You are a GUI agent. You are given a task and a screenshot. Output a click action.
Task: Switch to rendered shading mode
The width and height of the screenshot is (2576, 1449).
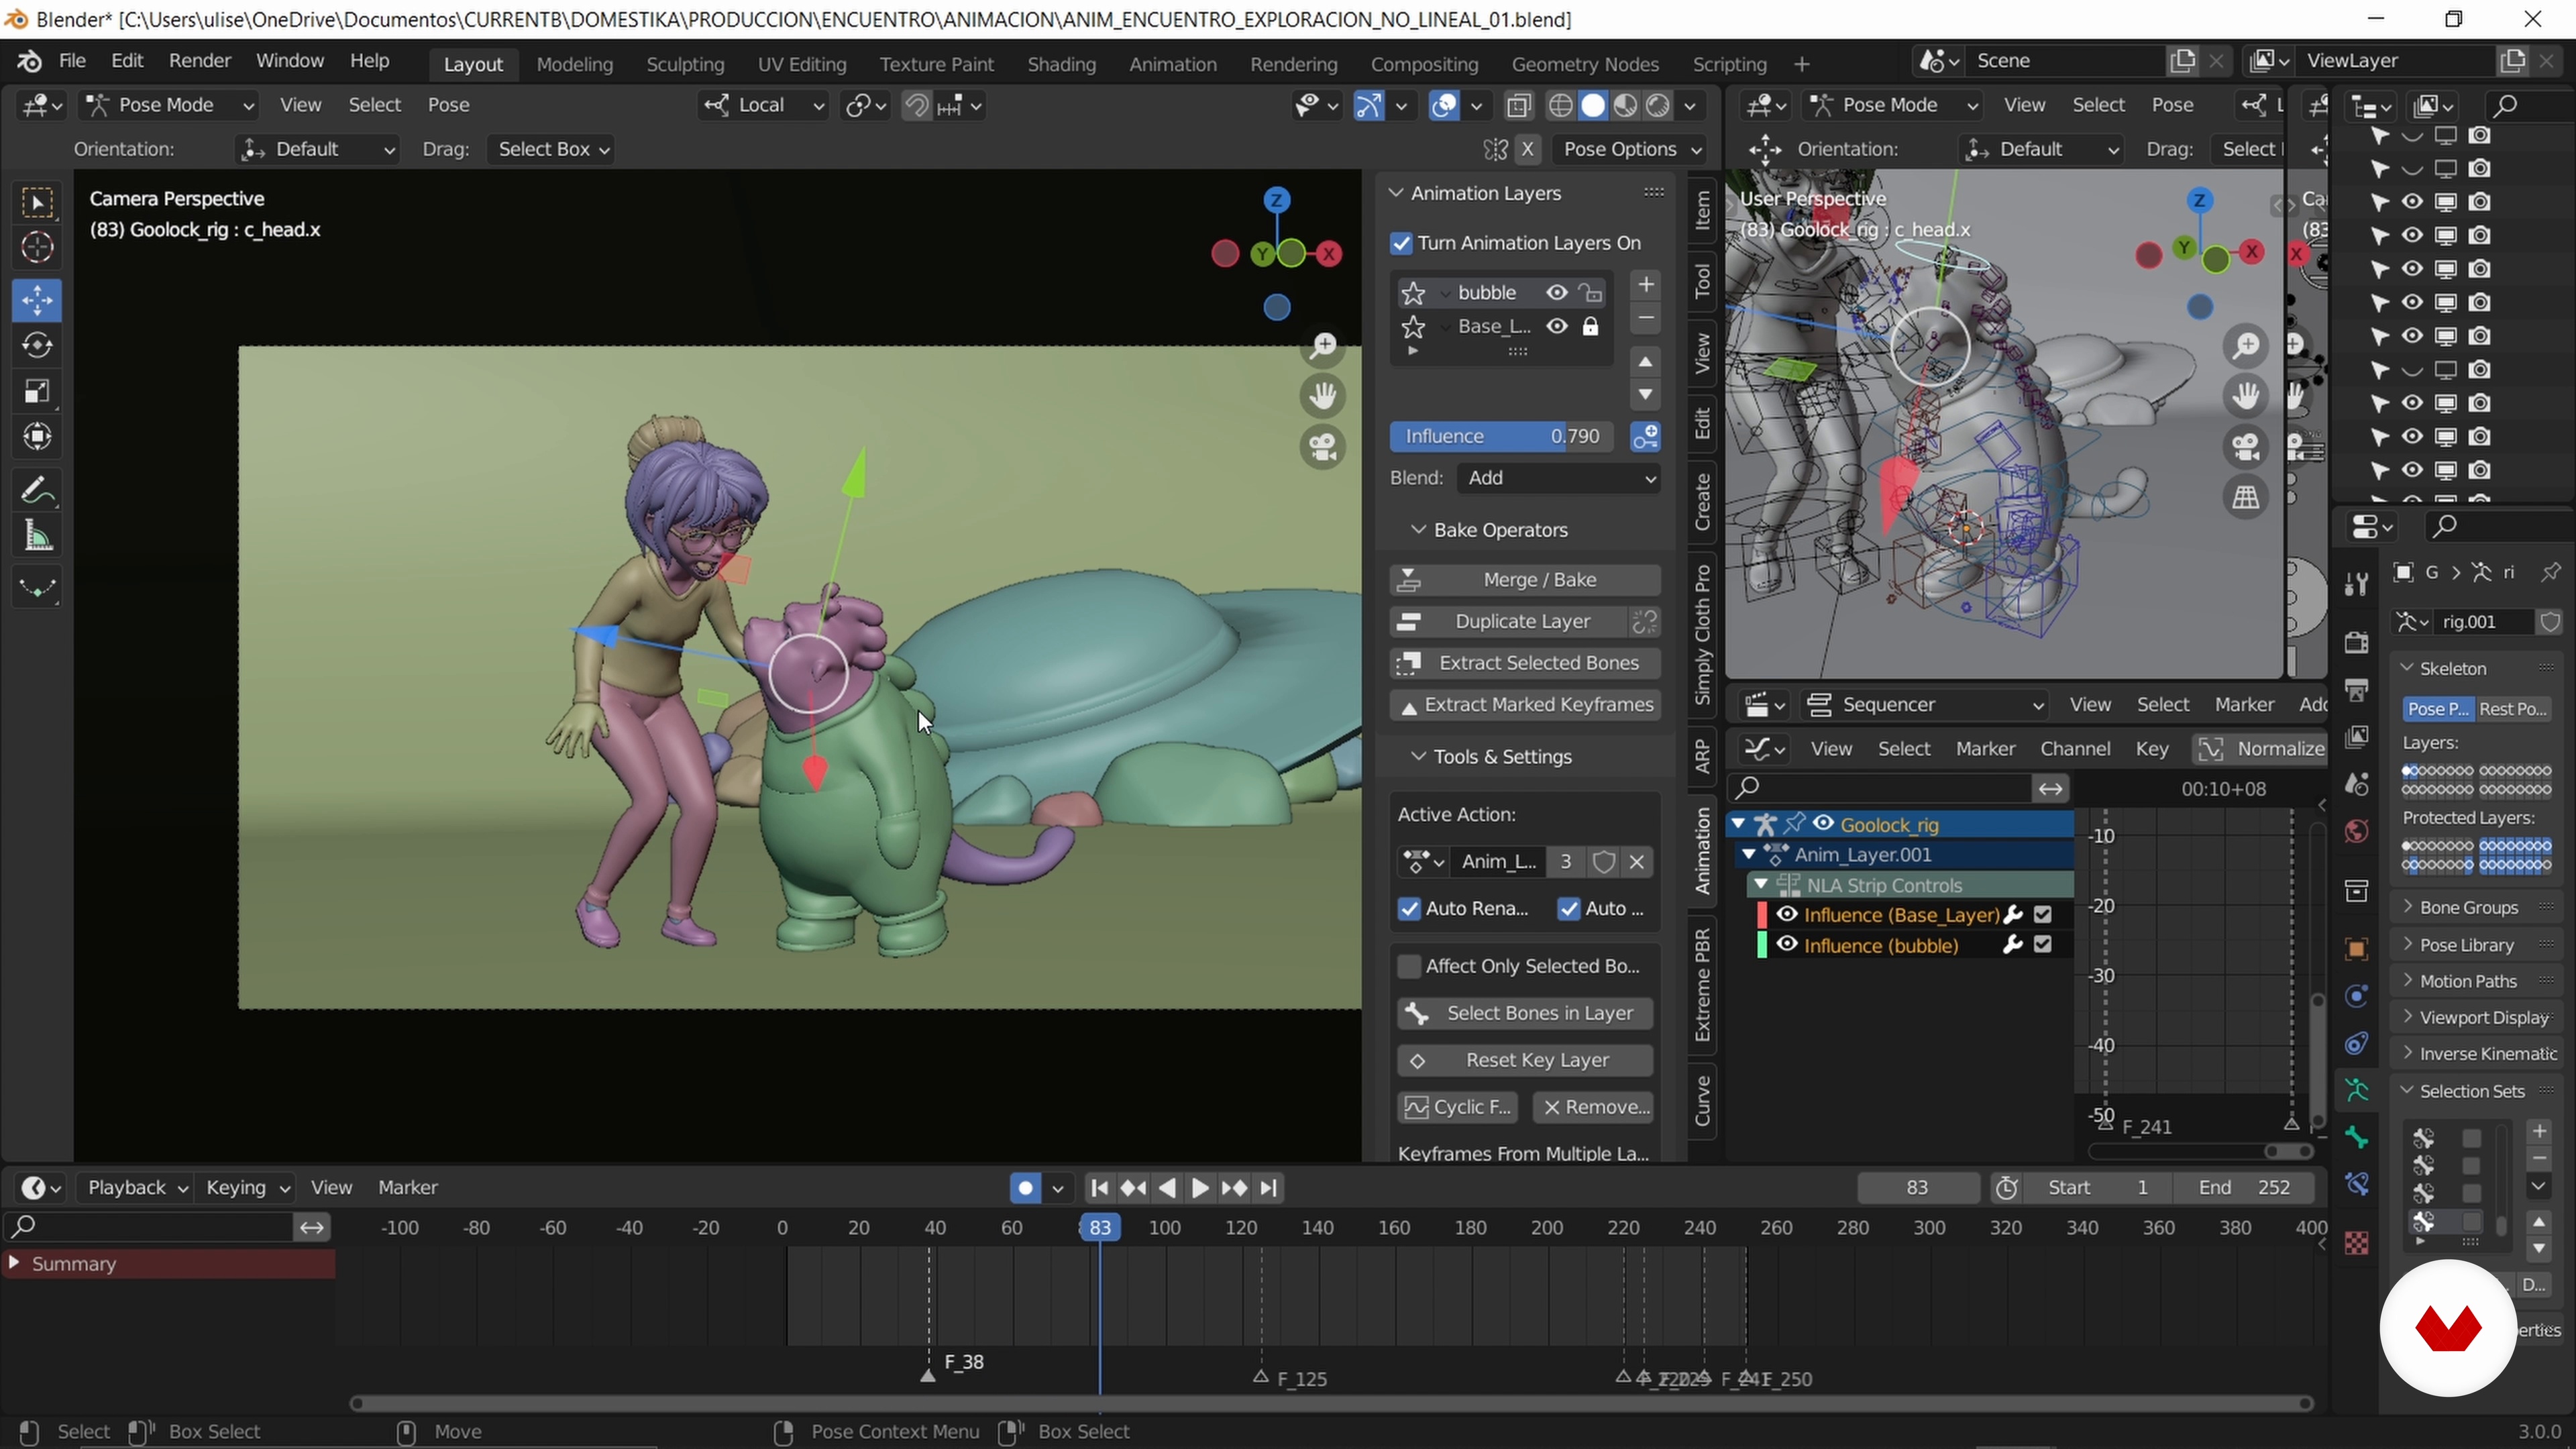pos(1658,105)
